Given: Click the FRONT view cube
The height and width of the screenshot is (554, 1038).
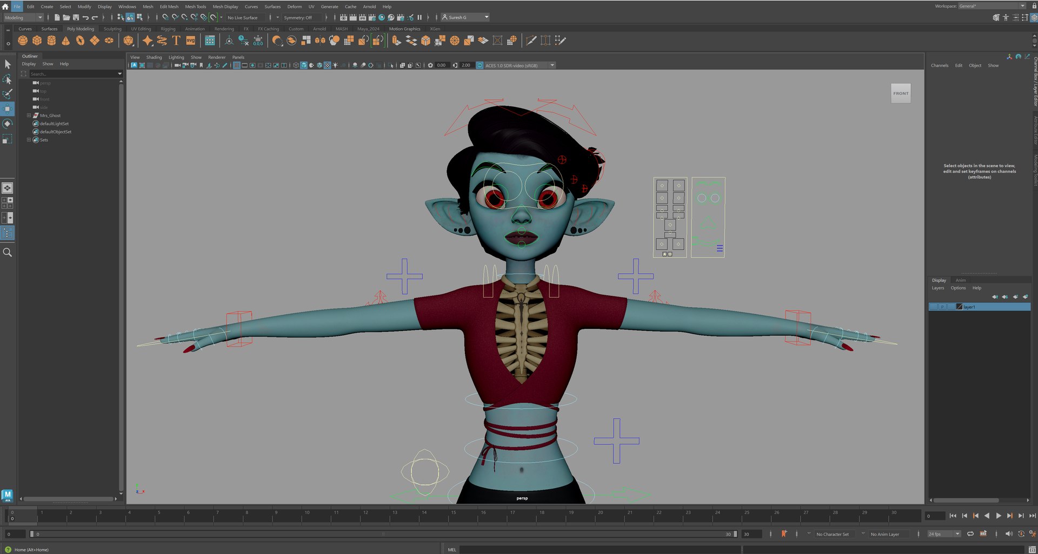Looking at the screenshot, I should pyautogui.click(x=901, y=93).
